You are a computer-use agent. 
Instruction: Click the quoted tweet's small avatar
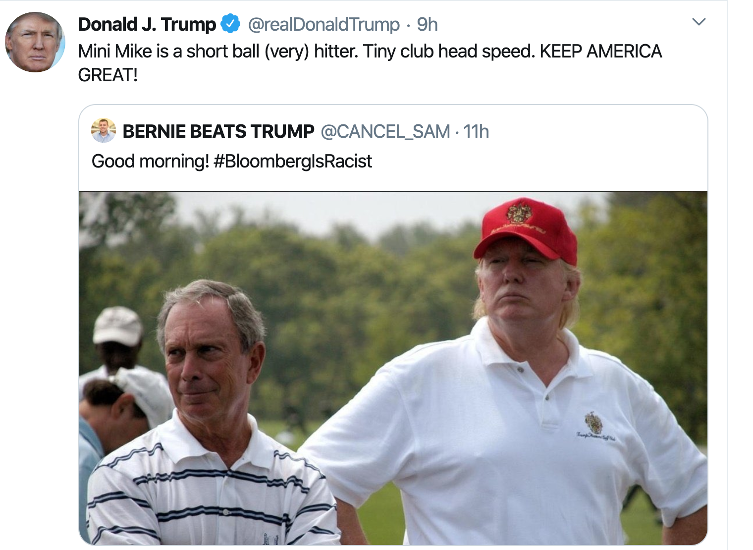[104, 130]
